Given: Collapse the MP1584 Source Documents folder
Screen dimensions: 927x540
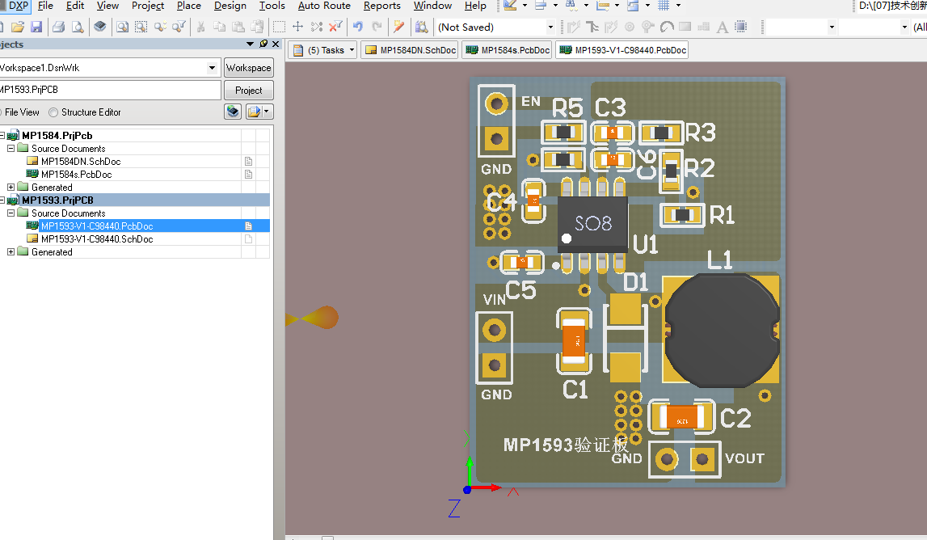Looking at the screenshot, I should coord(11,149).
